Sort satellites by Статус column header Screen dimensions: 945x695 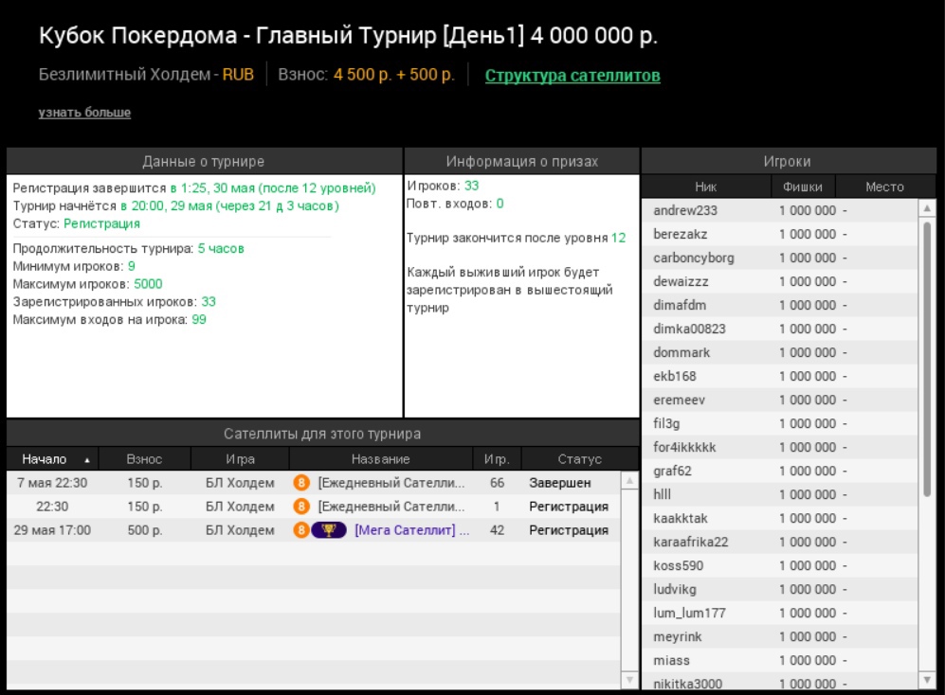579,459
